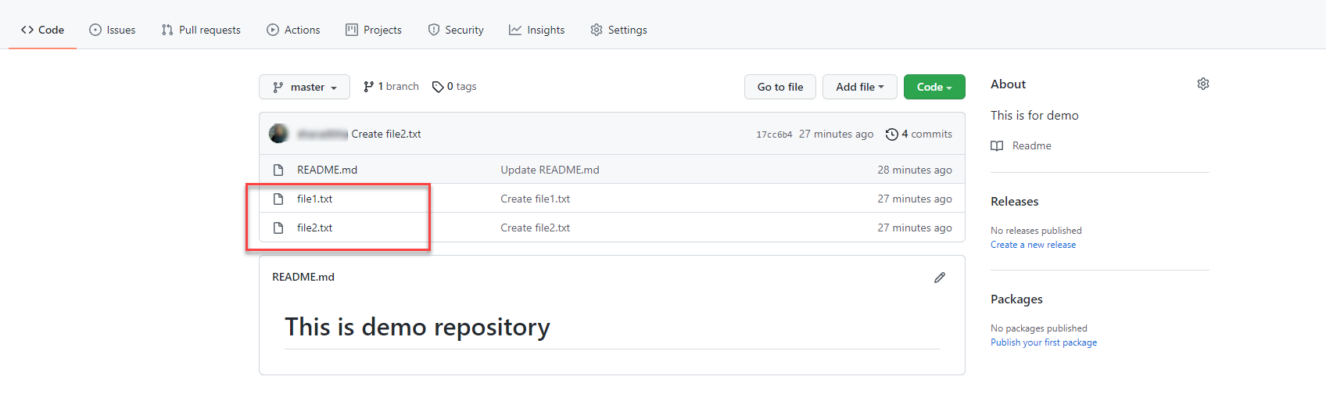Click the commit author avatar

(278, 134)
